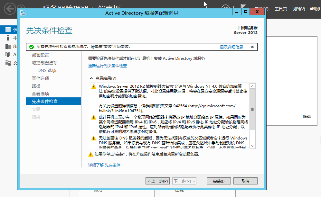The width and height of the screenshot is (321, 197).
Task: Minimize the AD DS configuration wizard
Action: point(237,12)
